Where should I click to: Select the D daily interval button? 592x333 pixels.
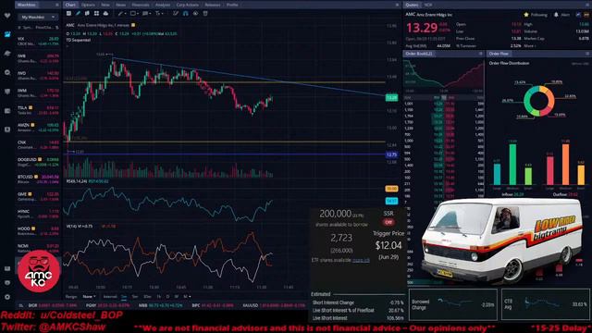[167, 297]
